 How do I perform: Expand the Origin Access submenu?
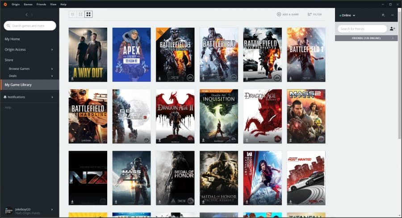pyautogui.click(x=52, y=50)
